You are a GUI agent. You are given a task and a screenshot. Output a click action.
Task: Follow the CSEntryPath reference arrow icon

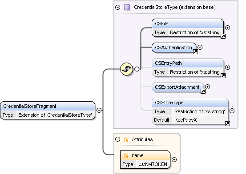[x=223, y=75]
